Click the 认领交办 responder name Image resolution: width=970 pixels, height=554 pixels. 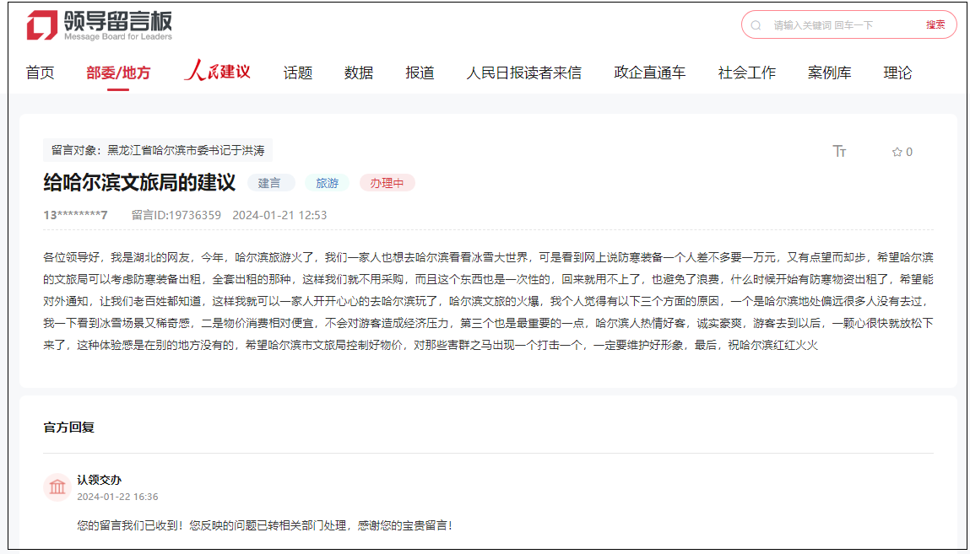click(99, 480)
